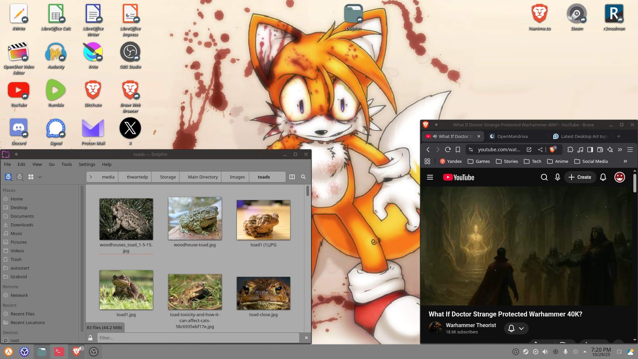The height and width of the screenshot is (359, 638).
Task: Expand the view mode dropdown arrow
Action: point(40,177)
